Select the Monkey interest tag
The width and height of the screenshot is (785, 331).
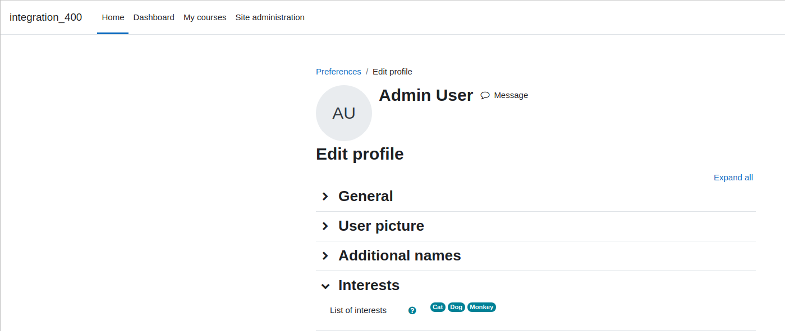click(481, 307)
